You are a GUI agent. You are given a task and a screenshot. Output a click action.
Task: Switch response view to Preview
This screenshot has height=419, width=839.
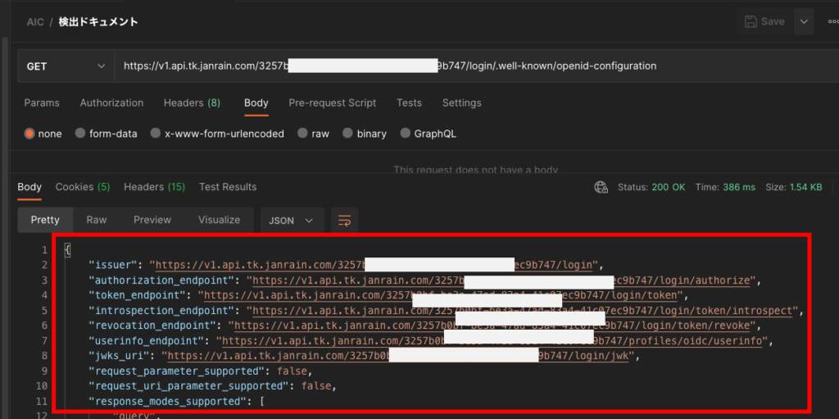click(152, 220)
